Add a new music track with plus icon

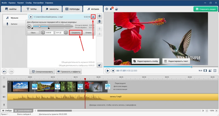[x=100, y=16]
